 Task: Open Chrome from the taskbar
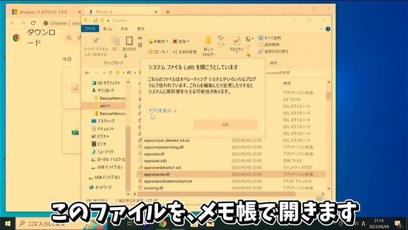pyautogui.click(x=163, y=224)
